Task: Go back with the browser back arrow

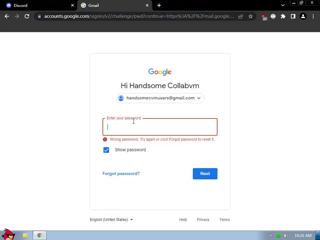Action: coord(7,16)
